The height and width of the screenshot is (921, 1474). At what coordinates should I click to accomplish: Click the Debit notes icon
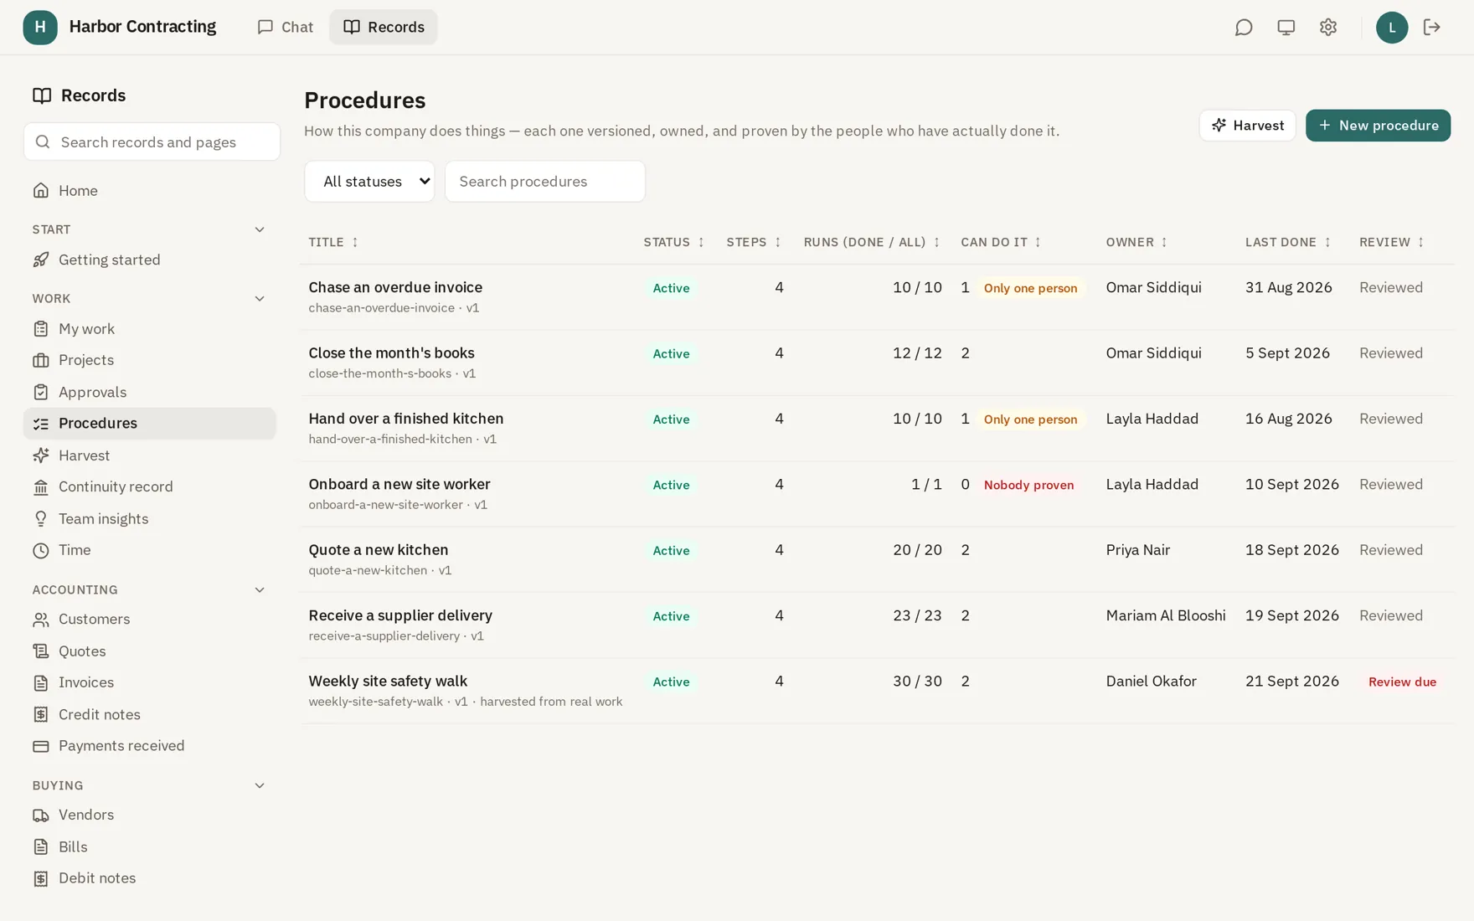coord(41,877)
